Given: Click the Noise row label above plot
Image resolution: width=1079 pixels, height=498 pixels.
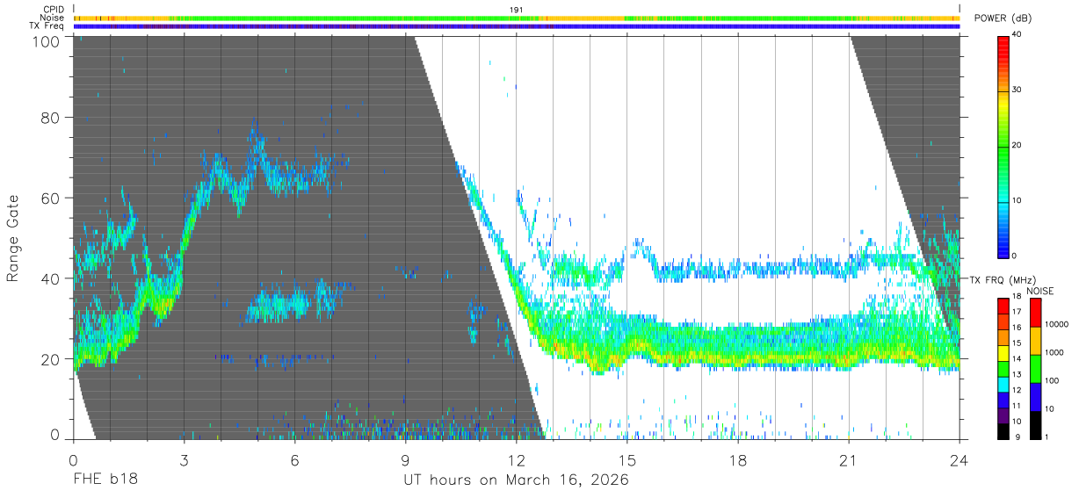Looking at the screenshot, I should (53, 18).
